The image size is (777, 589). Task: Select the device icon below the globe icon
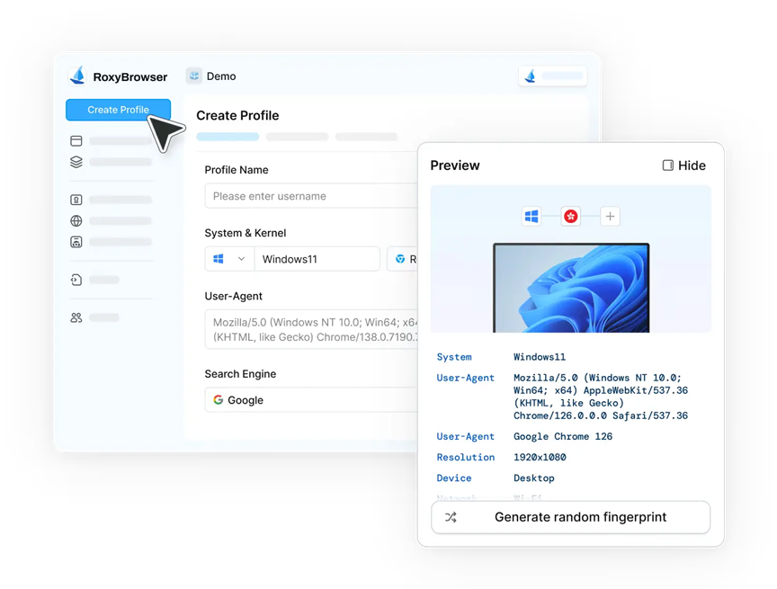tap(76, 241)
